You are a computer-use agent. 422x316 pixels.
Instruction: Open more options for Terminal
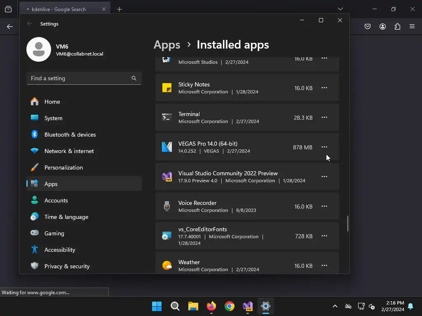[324, 117]
